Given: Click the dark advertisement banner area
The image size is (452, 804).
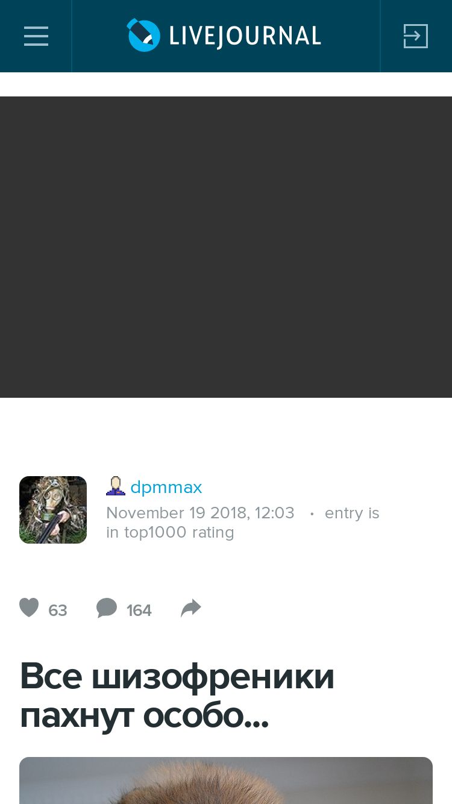Looking at the screenshot, I should 226,247.
